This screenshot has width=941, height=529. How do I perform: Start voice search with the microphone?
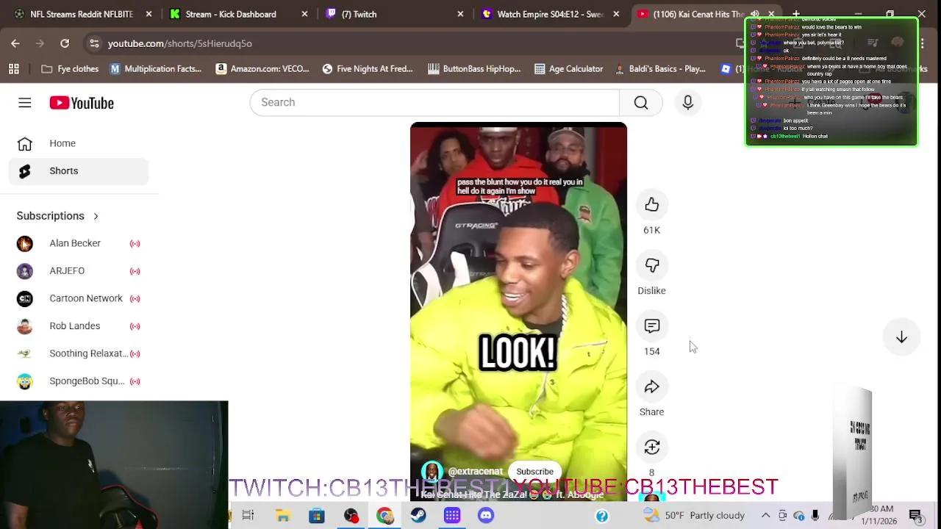pos(688,102)
